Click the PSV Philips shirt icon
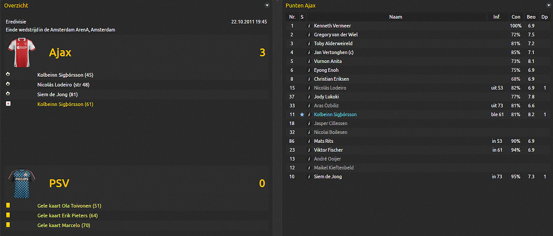Screen dimensions: 553x236 tap(20, 183)
